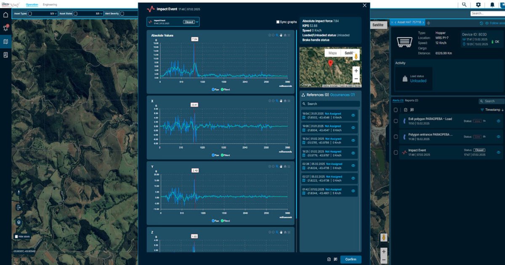This screenshot has height=265, width=505.
Task: Enable the Sync graphs checkbox
Action: click(278, 22)
